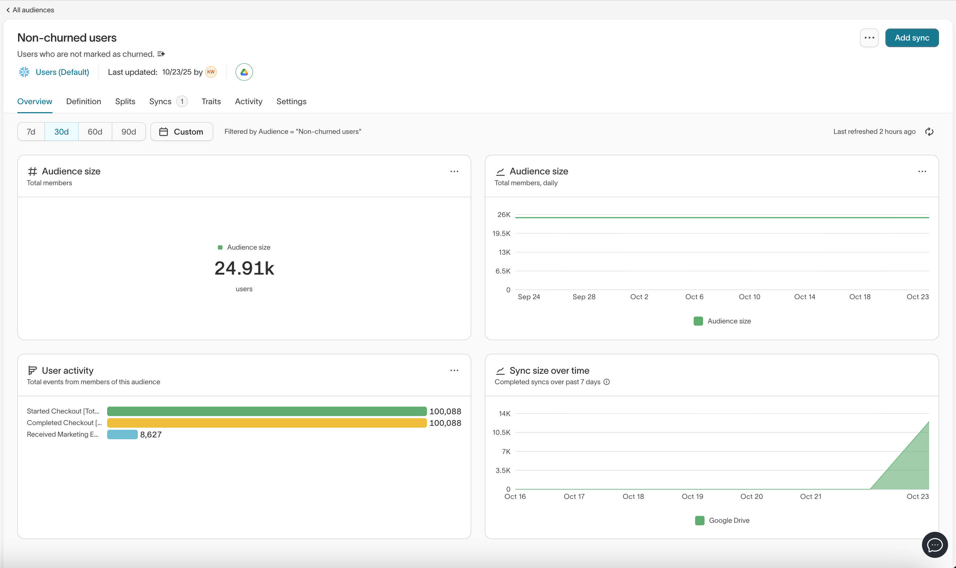Screen dimensions: 956x568
Task: Switch to the Definition tab
Action: point(84,101)
